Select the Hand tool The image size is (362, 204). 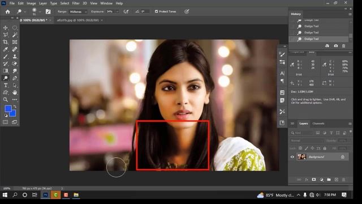coord(15,92)
